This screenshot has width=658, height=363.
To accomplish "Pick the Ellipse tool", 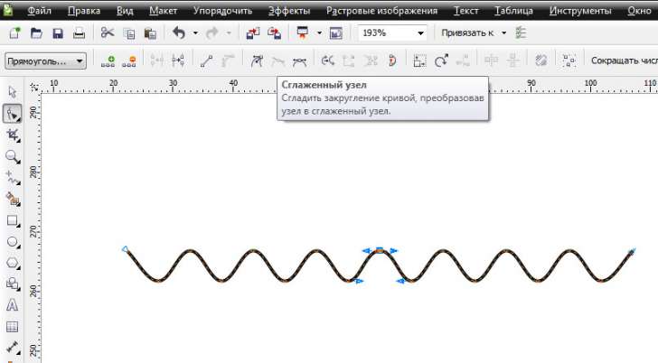I will click(x=13, y=242).
